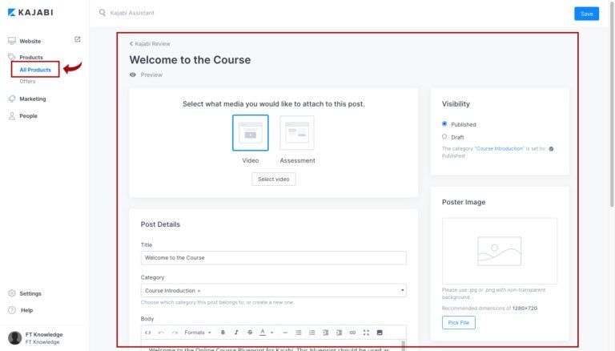The image size is (615, 351).
Task: Insert horizontal line in editor
Action: coord(285,333)
